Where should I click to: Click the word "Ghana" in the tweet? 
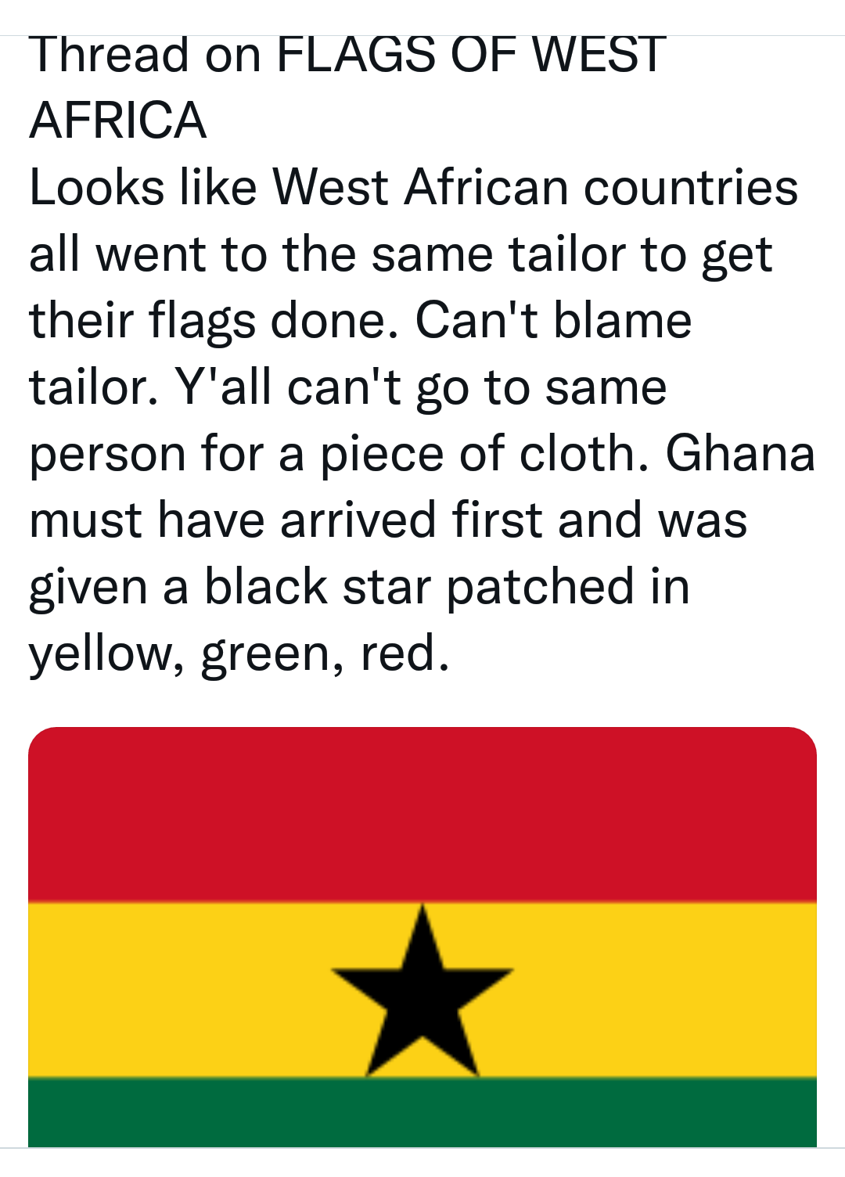tap(740, 454)
